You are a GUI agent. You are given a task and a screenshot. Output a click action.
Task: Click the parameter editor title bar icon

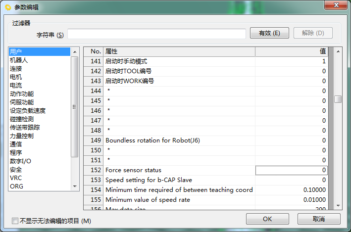[8, 6]
